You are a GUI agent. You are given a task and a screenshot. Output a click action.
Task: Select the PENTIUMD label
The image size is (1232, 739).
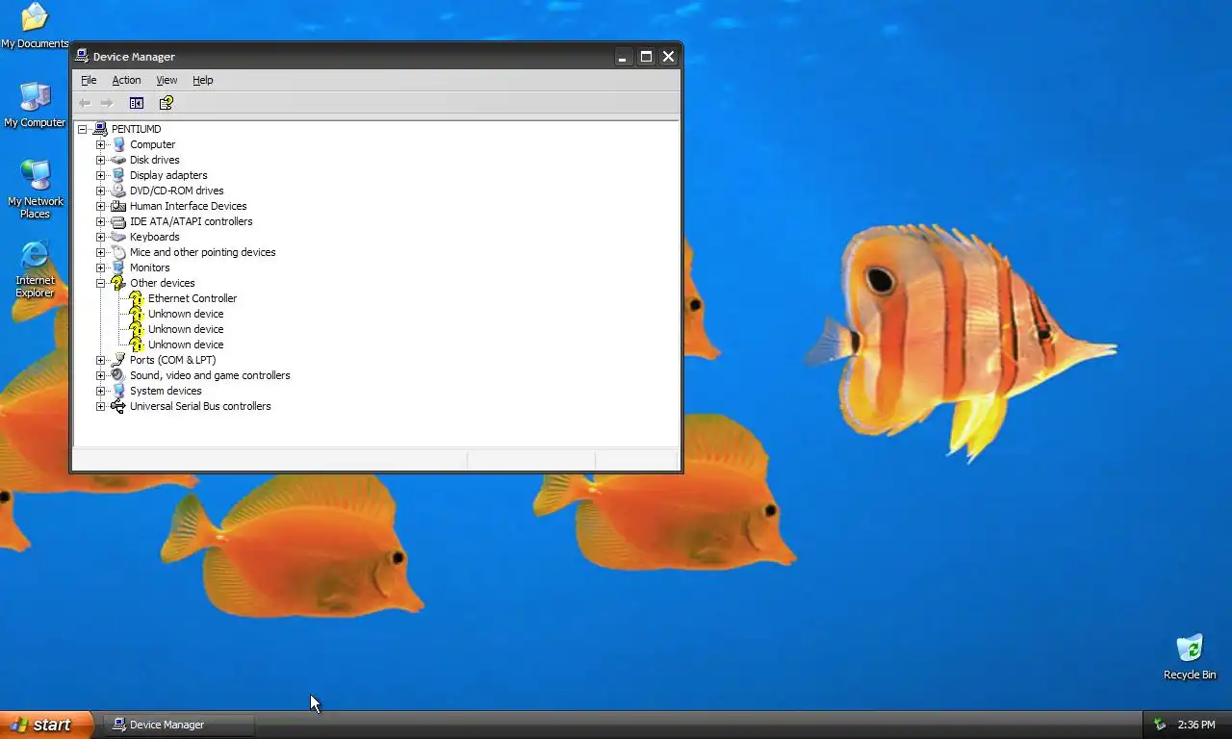(136, 129)
